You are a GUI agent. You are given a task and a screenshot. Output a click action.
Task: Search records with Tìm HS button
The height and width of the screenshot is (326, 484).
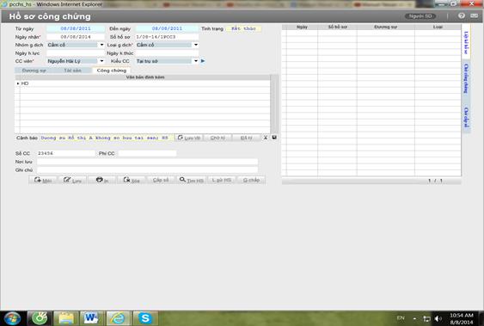(x=192, y=180)
